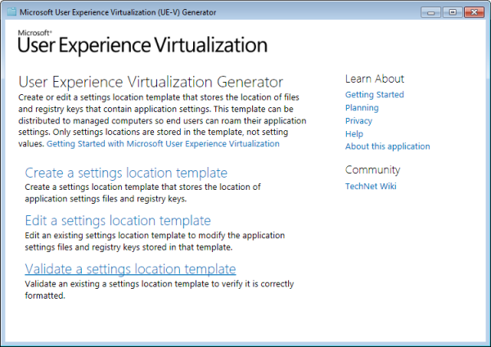Open the Planning link

click(x=362, y=108)
